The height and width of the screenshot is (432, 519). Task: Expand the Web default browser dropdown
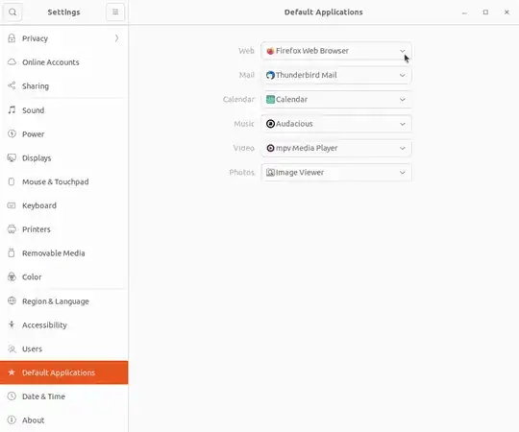point(336,51)
